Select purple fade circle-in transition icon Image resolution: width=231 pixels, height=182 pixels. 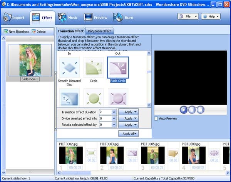click(x=118, y=98)
